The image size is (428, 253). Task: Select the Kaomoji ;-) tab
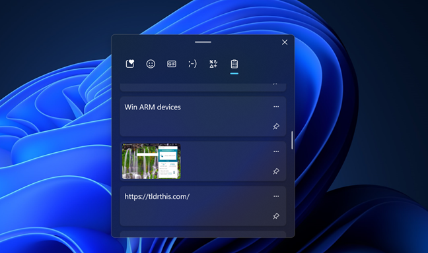pos(192,64)
